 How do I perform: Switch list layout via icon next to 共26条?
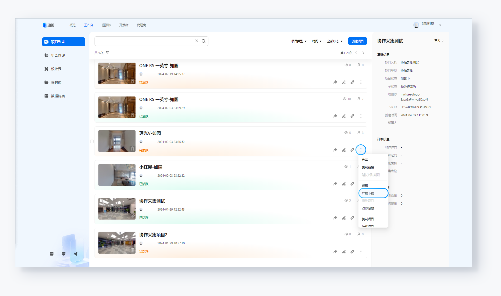[x=107, y=53]
